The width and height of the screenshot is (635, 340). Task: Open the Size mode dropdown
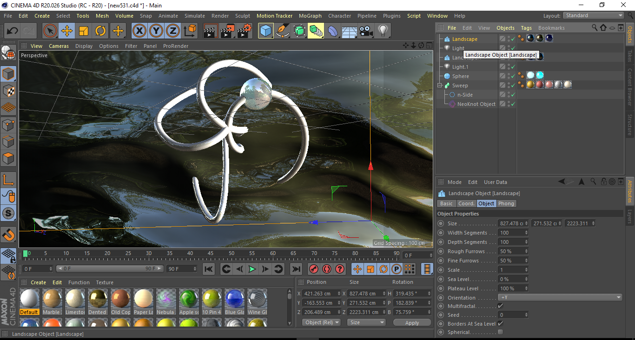[x=367, y=322]
